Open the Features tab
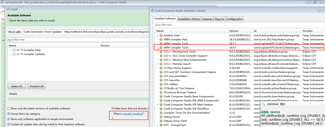325x127 pixels. [207, 19]
